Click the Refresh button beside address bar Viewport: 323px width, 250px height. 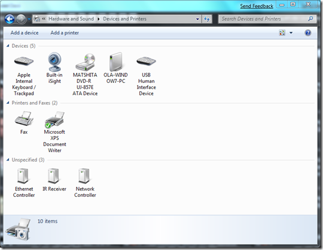pos(207,19)
